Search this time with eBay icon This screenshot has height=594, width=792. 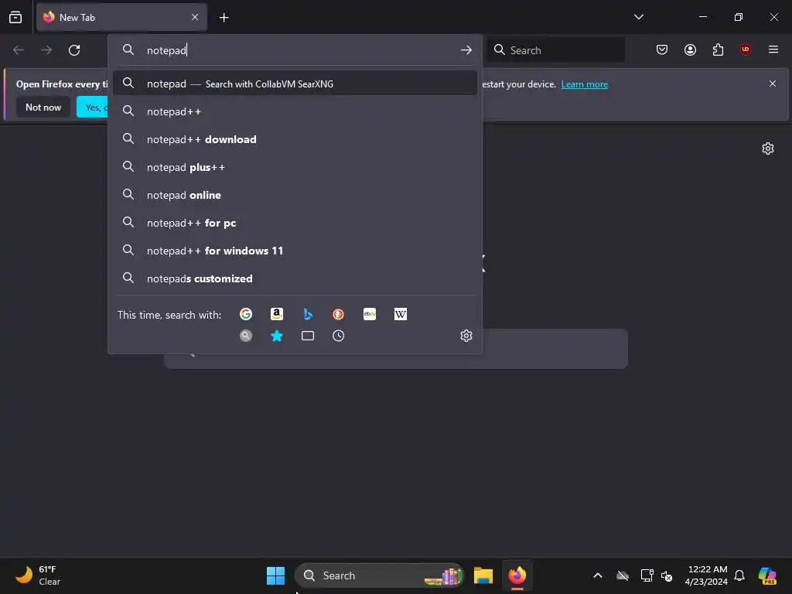tap(369, 314)
